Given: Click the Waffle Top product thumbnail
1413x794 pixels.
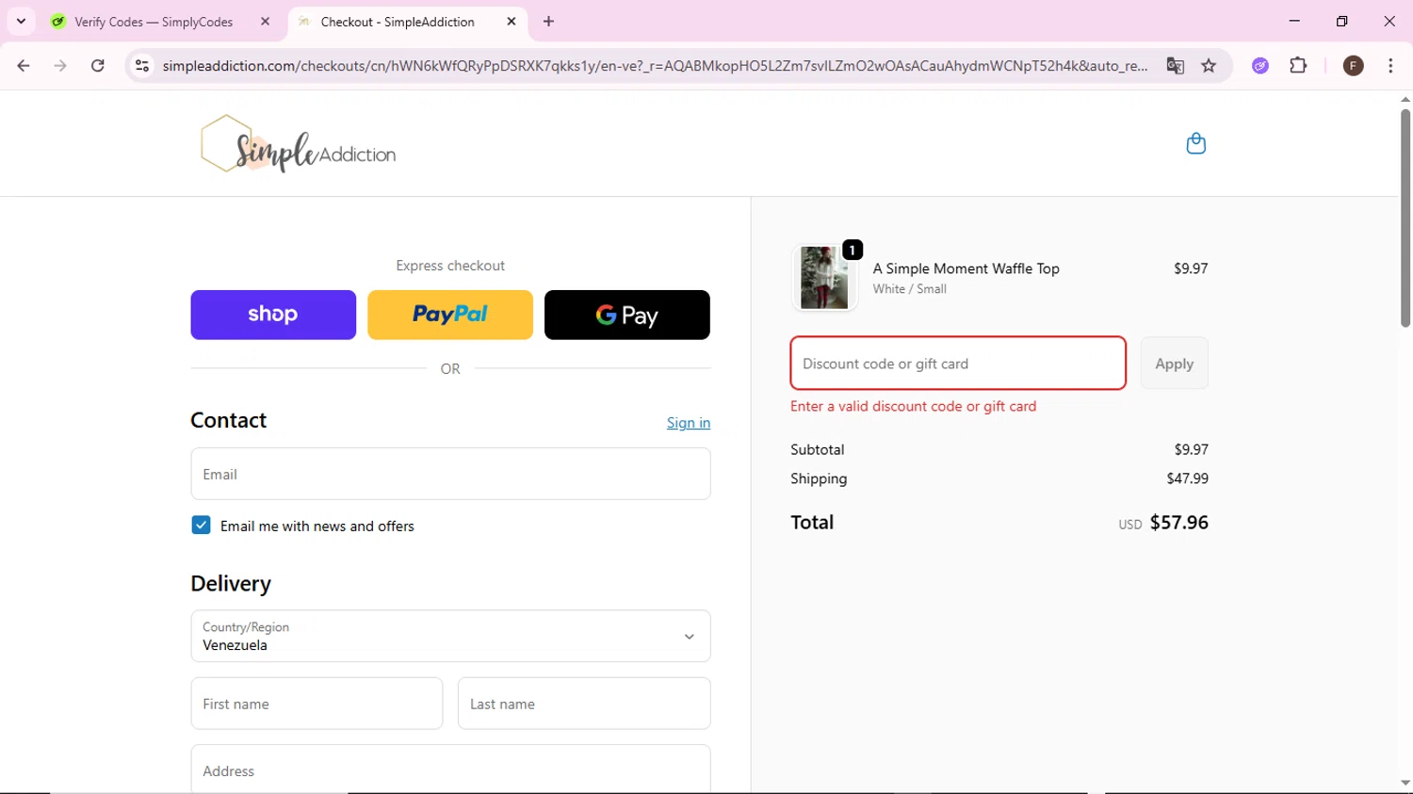Looking at the screenshot, I should coord(824,278).
